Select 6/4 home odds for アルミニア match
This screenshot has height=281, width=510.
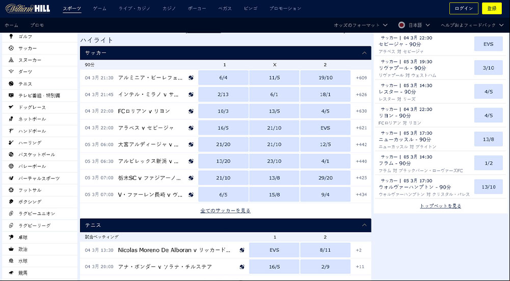[223, 78]
